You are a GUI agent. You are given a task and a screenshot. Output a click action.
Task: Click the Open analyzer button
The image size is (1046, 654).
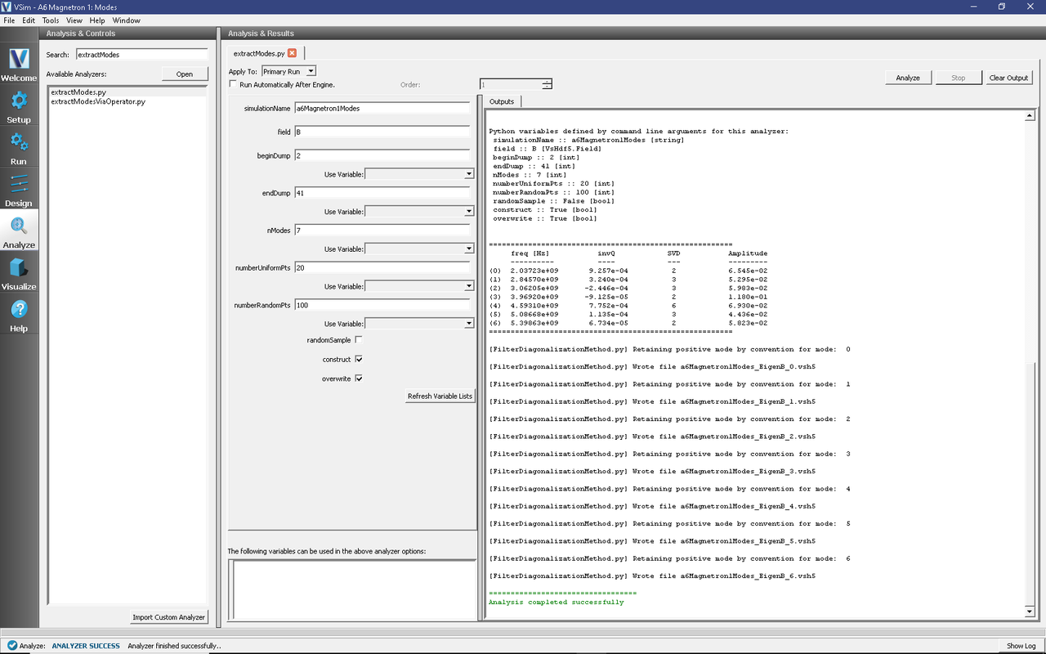185,74
